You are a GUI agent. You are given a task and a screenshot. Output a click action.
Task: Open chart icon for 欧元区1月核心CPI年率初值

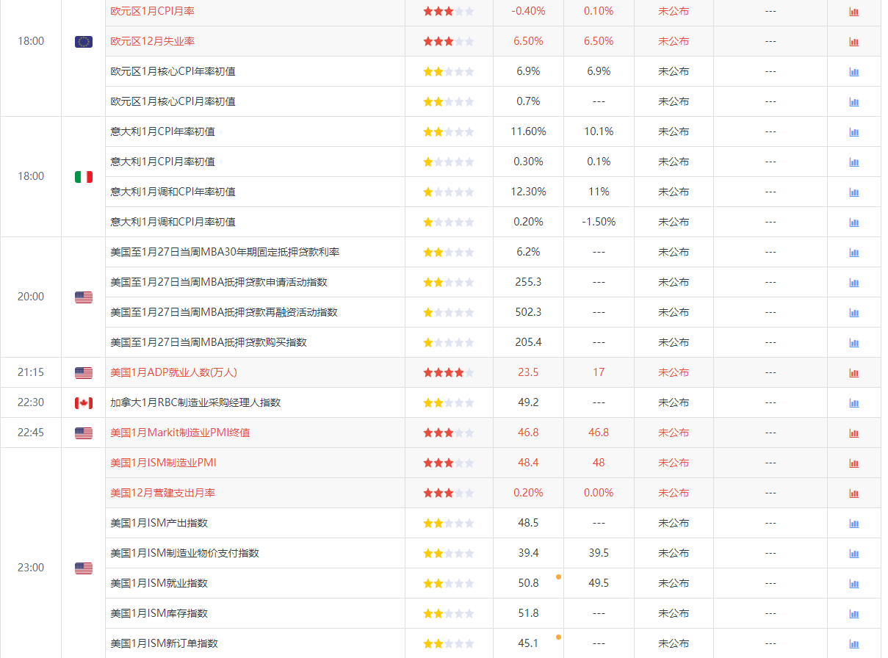(853, 72)
